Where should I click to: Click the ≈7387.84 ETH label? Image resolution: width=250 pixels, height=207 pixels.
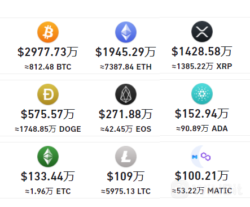[126, 67]
